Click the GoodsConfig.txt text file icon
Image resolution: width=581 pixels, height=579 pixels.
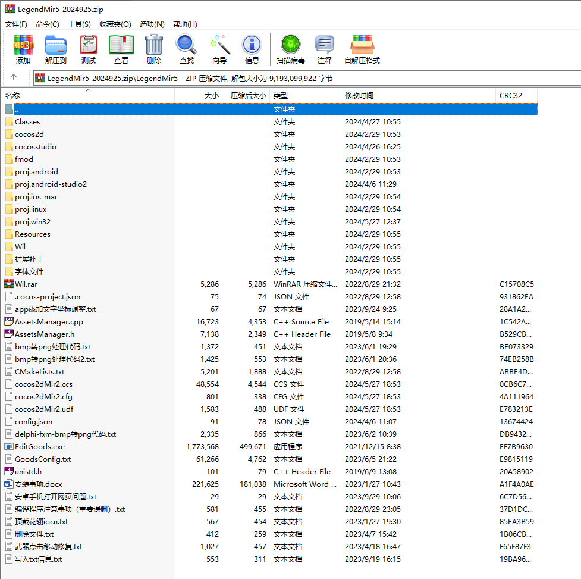click(x=10, y=459)
